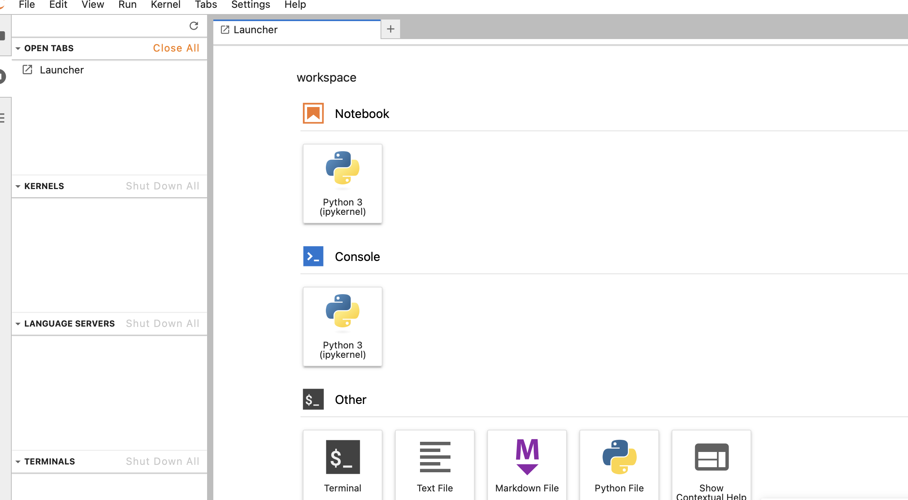This screenshot has width=908, height=500.
Task: Refresh the running sessions list
Action: tap(194, 26)
